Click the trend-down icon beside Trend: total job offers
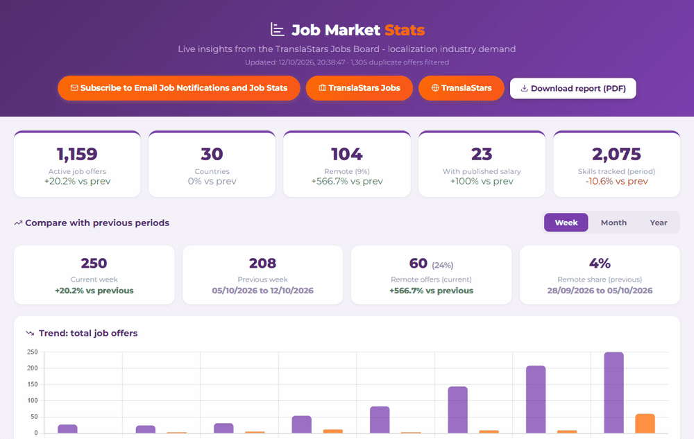Image resolution: width=694 pixels, height=439 pixels. (x=30, y=333)
